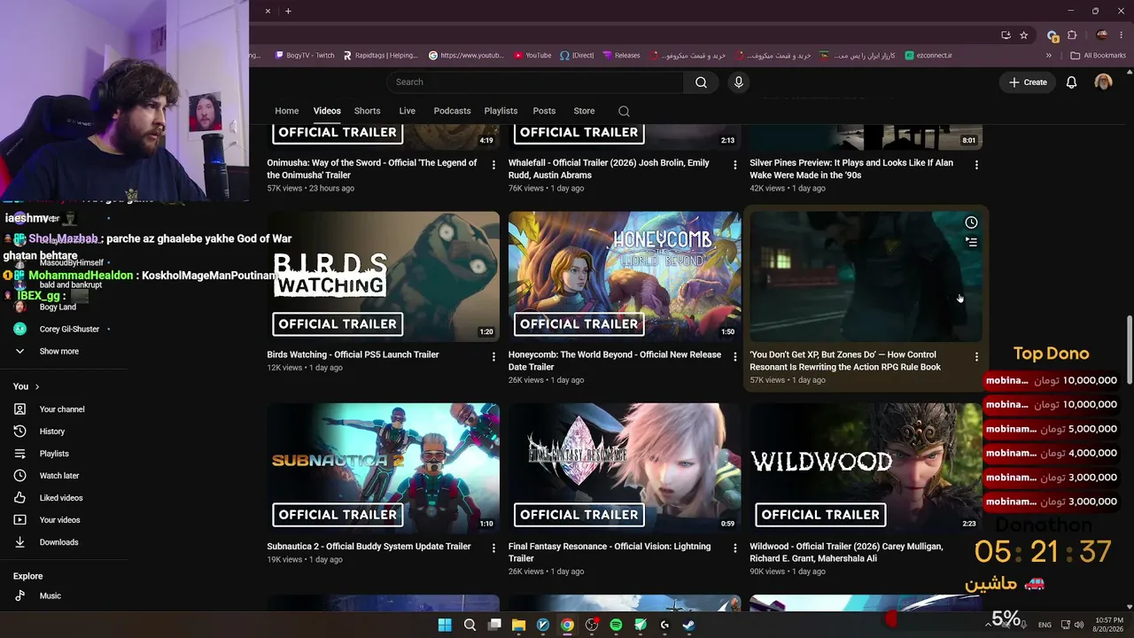Open the Chrome profile avatar

pyautogui.click(x=1102, y=35)
